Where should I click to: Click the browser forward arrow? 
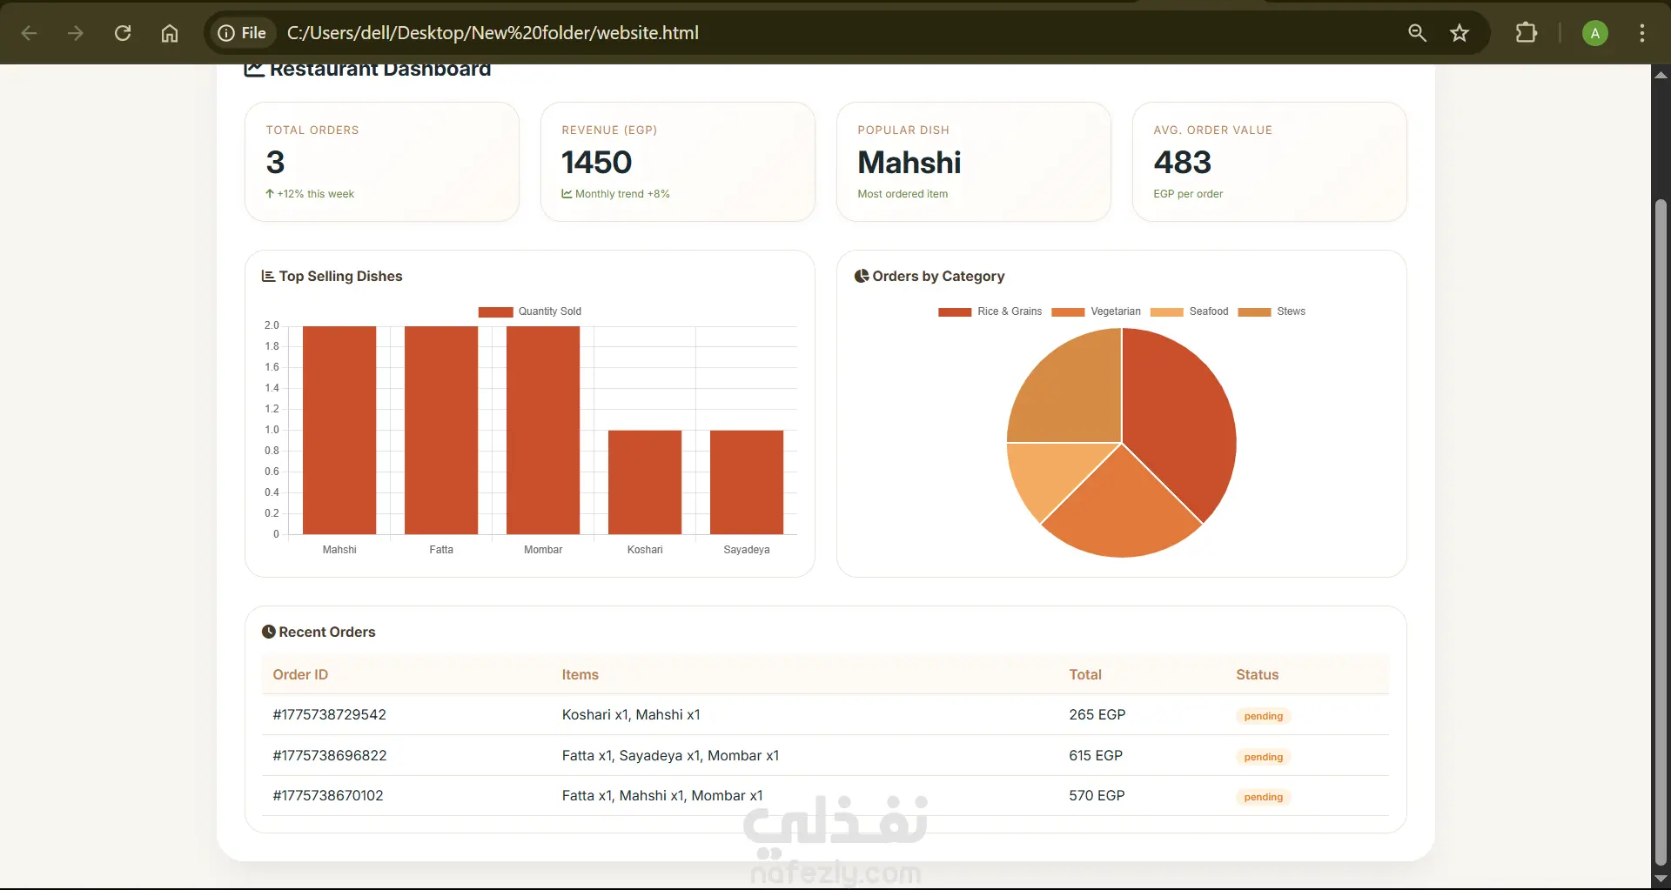[x=76, y=33]
